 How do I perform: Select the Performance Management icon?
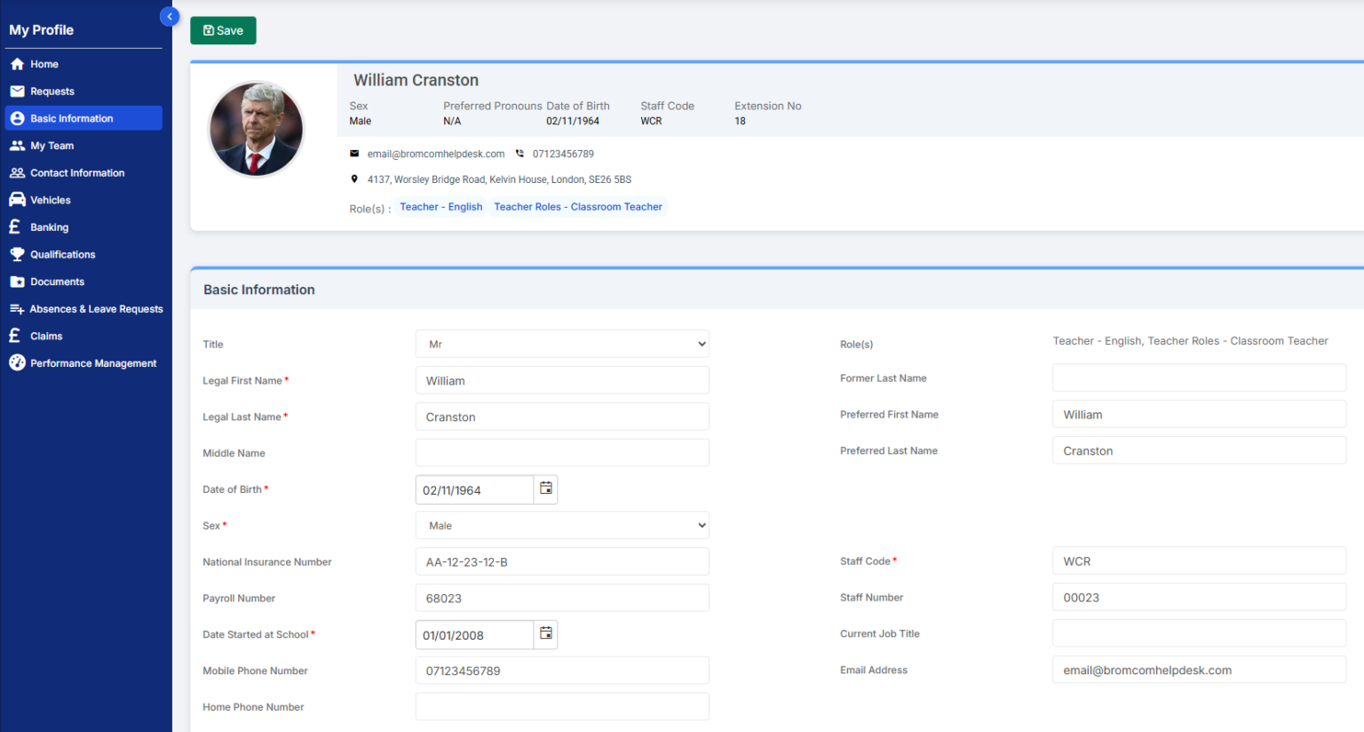[16, 362]
